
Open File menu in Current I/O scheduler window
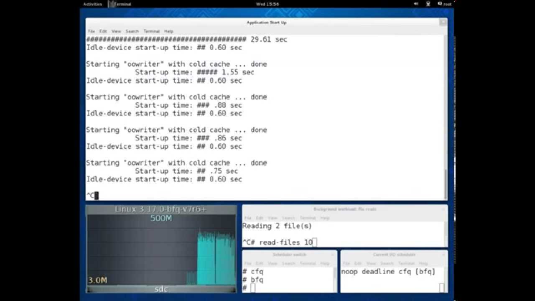point(346,263)
